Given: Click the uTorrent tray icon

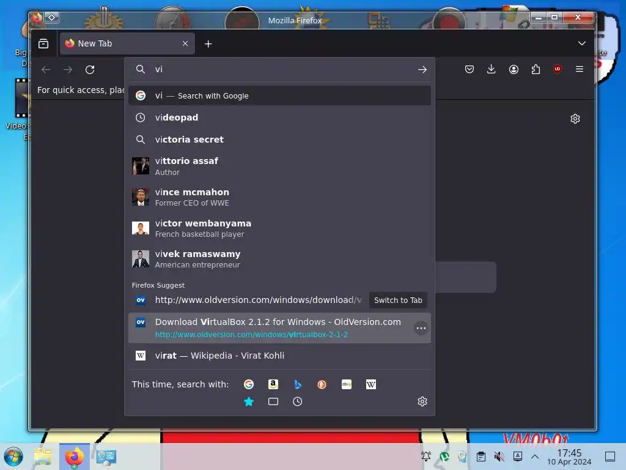Looking at the screenshot, I should click(444, 457).
